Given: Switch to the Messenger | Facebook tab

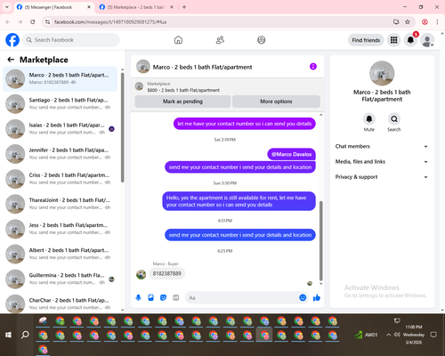Looking at the screenshot, I should [53, 7].
